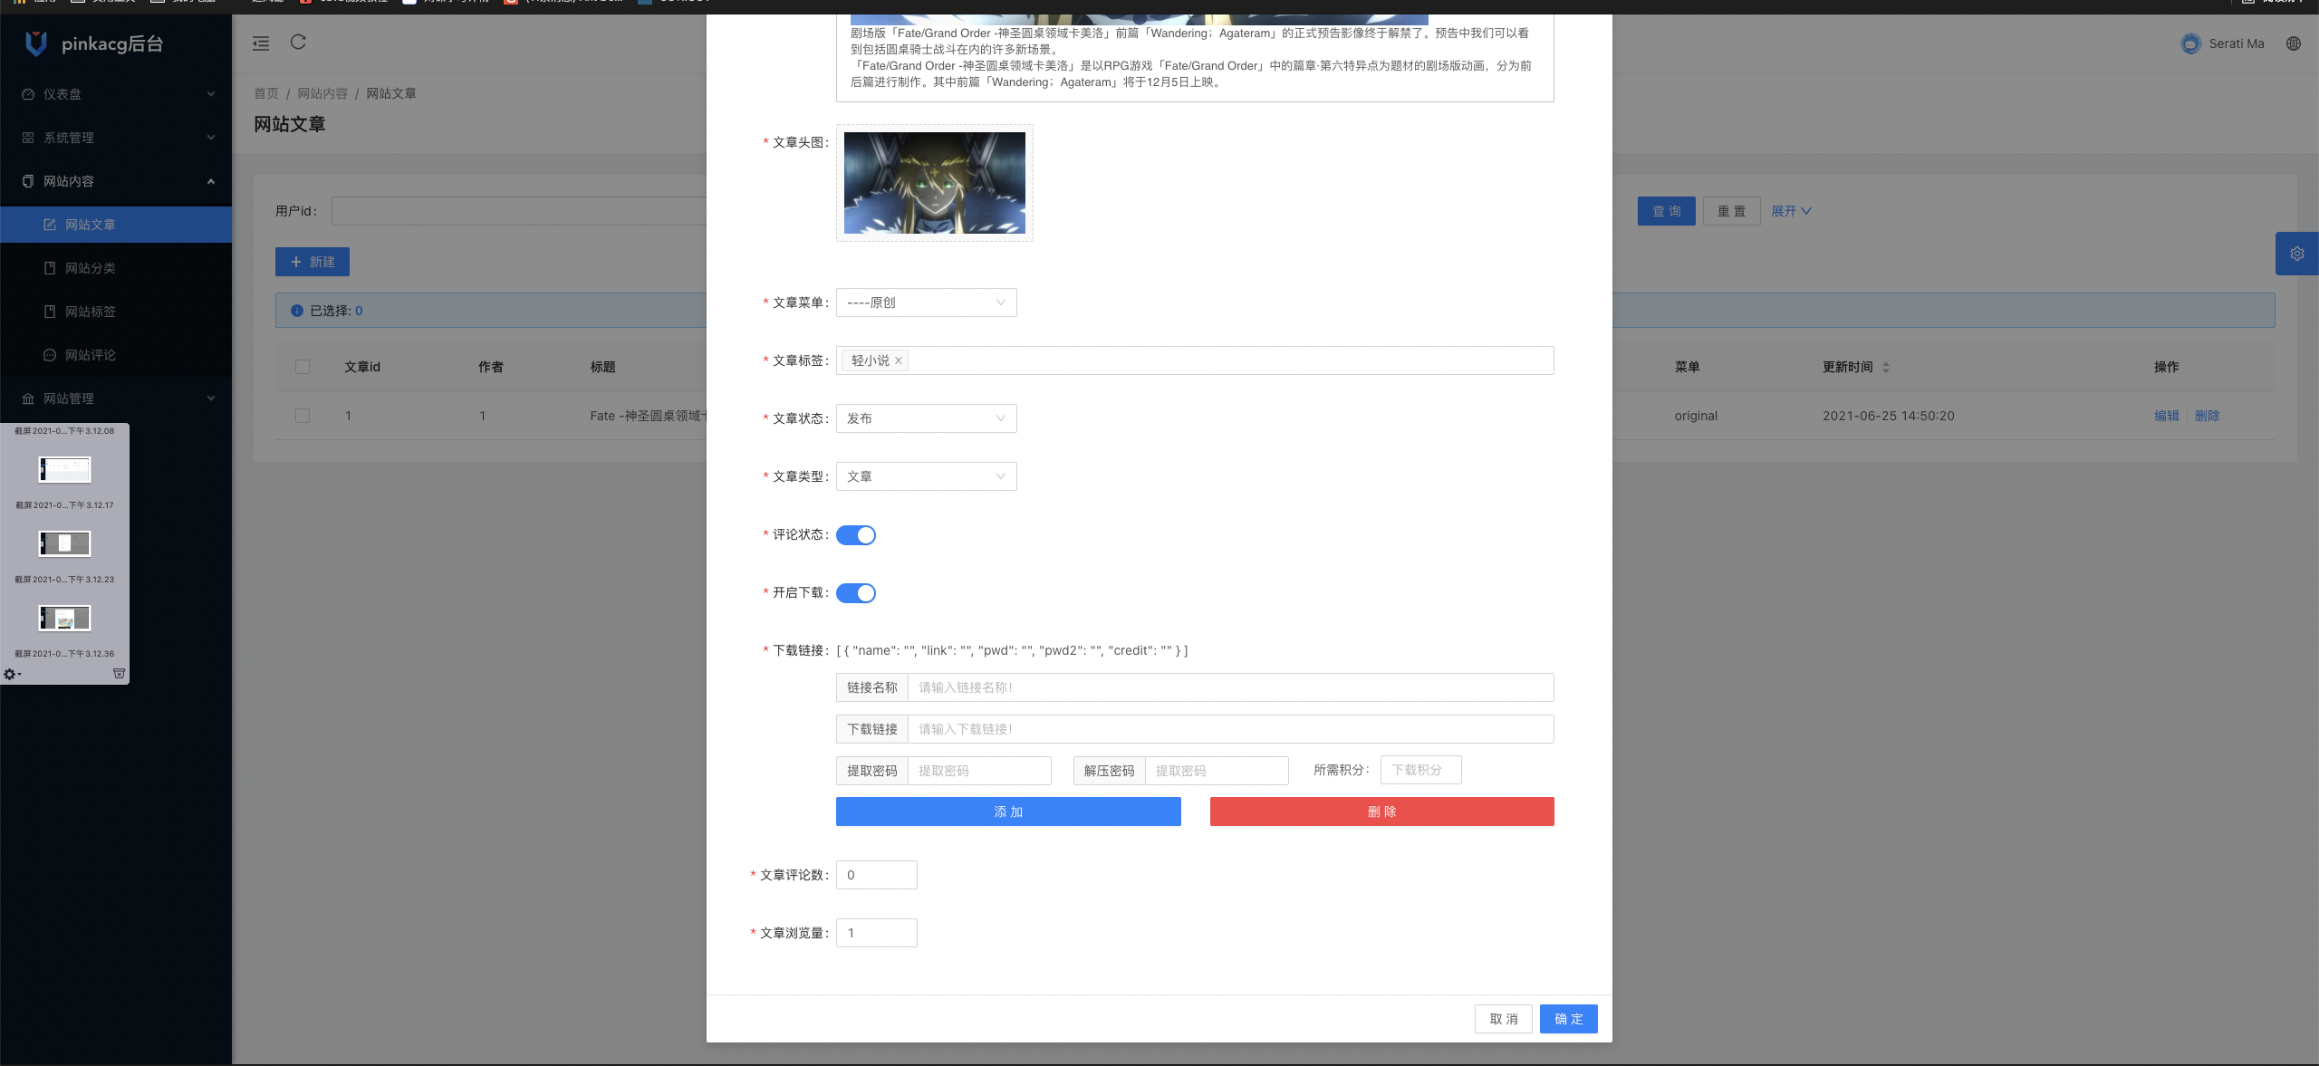
Task: Open the 文章菜单 dropdown
Action: tap(925, 303)
